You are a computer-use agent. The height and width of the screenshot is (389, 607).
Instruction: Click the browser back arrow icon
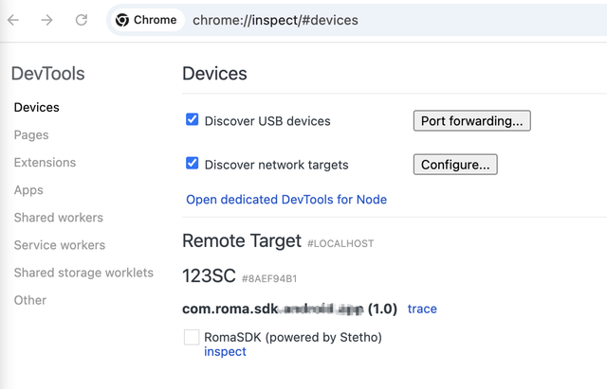[x=13, y=20]
